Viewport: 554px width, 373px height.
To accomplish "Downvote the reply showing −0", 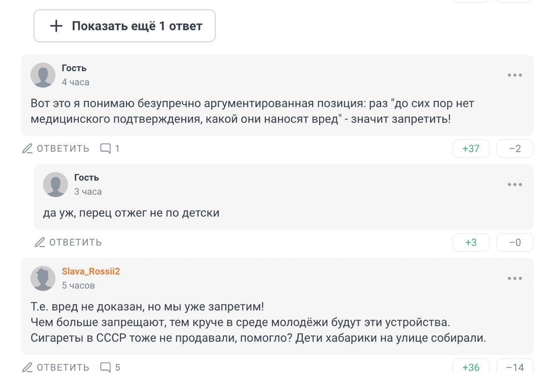I will (x=515, y=242).
